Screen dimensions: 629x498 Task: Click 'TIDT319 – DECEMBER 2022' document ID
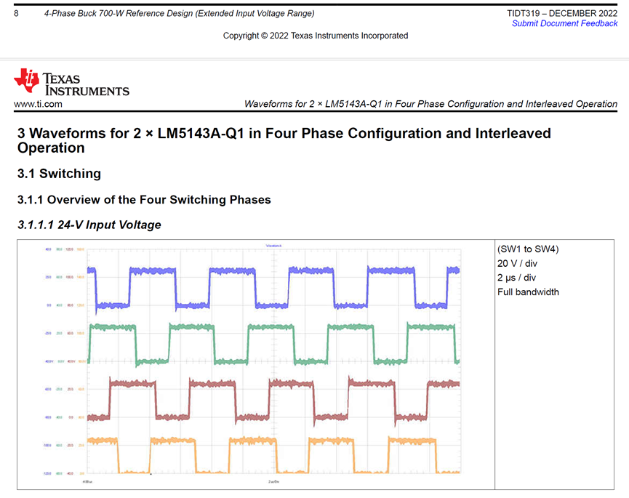[x=562, y=13]
